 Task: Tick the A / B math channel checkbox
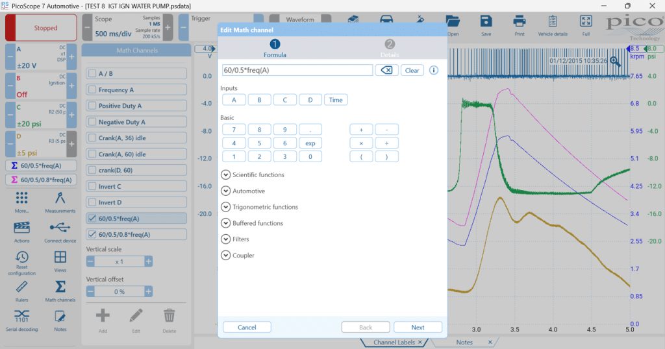point(92,73)
